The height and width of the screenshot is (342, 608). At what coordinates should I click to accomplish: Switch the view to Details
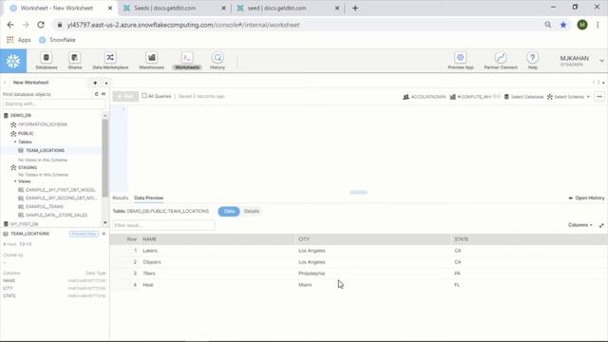coord(251,211)
